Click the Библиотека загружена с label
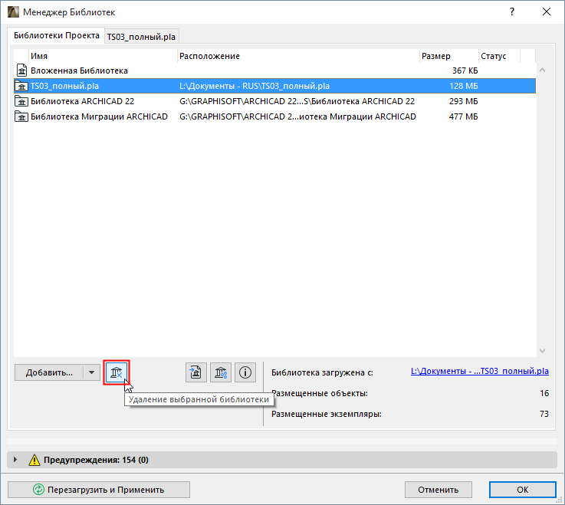Screen dimensions: 565x505 coord(322,372)
